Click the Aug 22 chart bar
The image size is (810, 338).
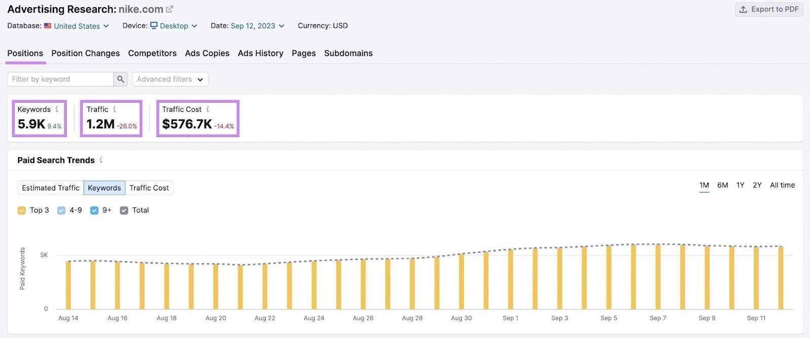click(x=265, y=286)
